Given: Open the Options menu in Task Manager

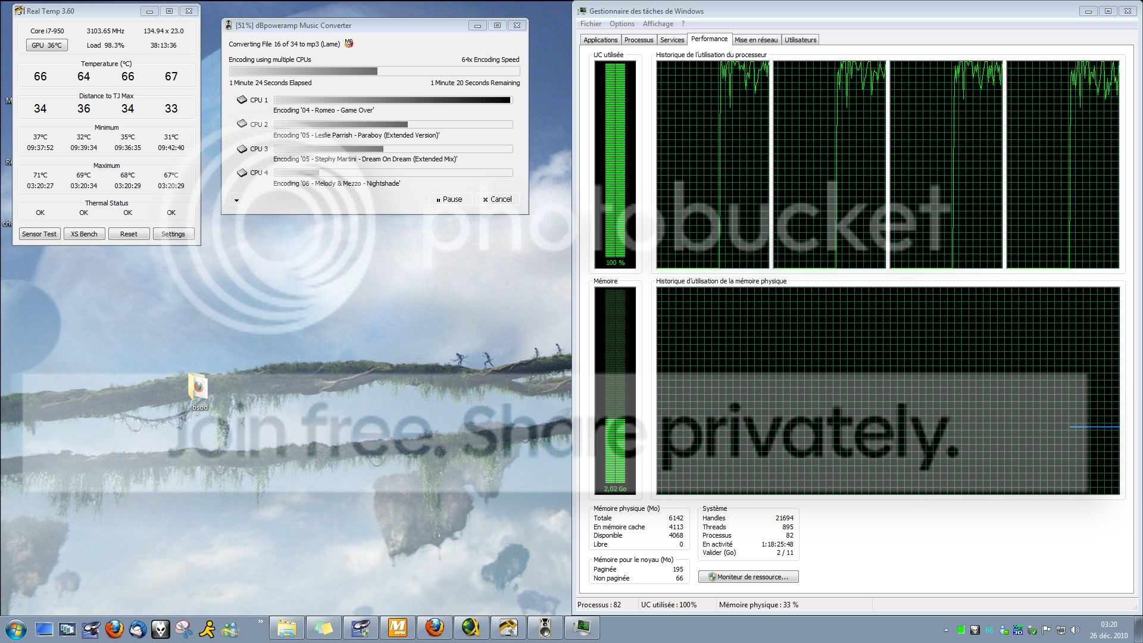Looking at the screenshot, I should tap(622, 24).
